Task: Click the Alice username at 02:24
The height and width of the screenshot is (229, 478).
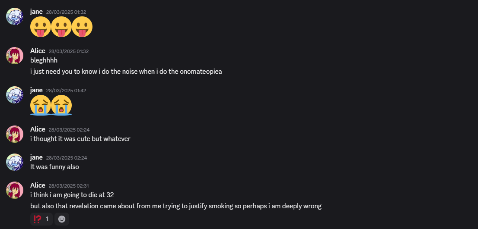Action: (38, 129)
